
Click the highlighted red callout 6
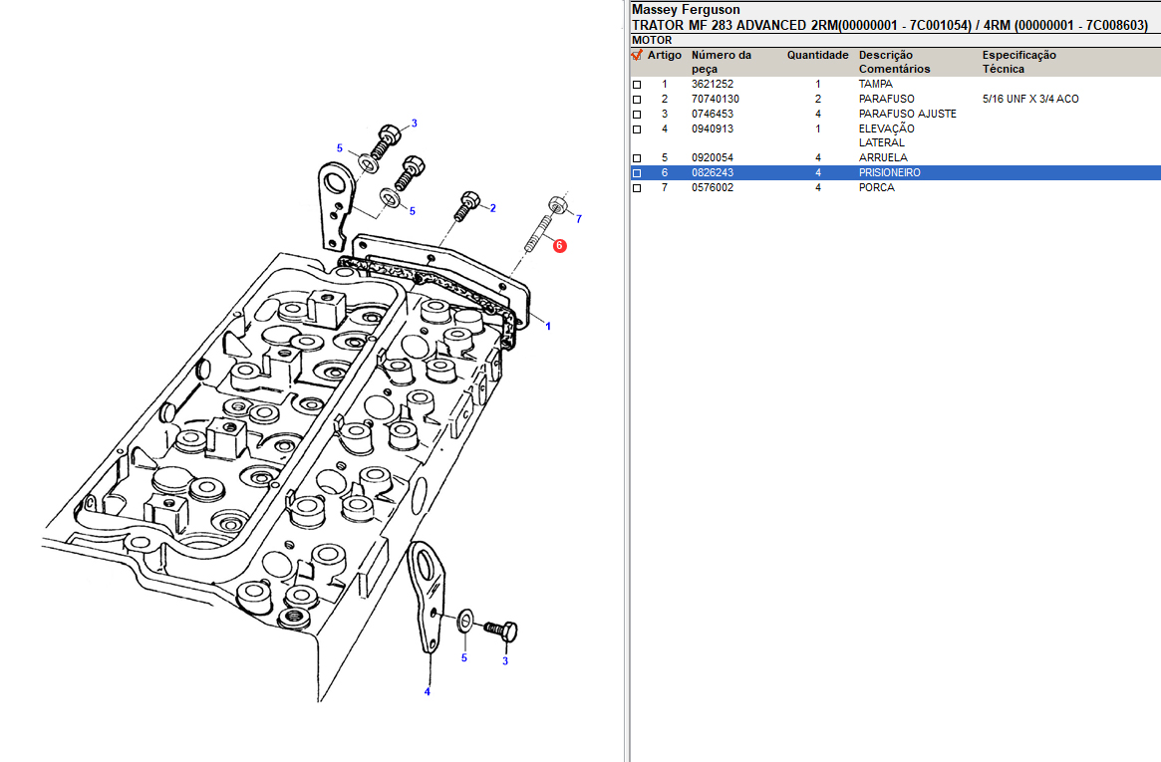559,245
